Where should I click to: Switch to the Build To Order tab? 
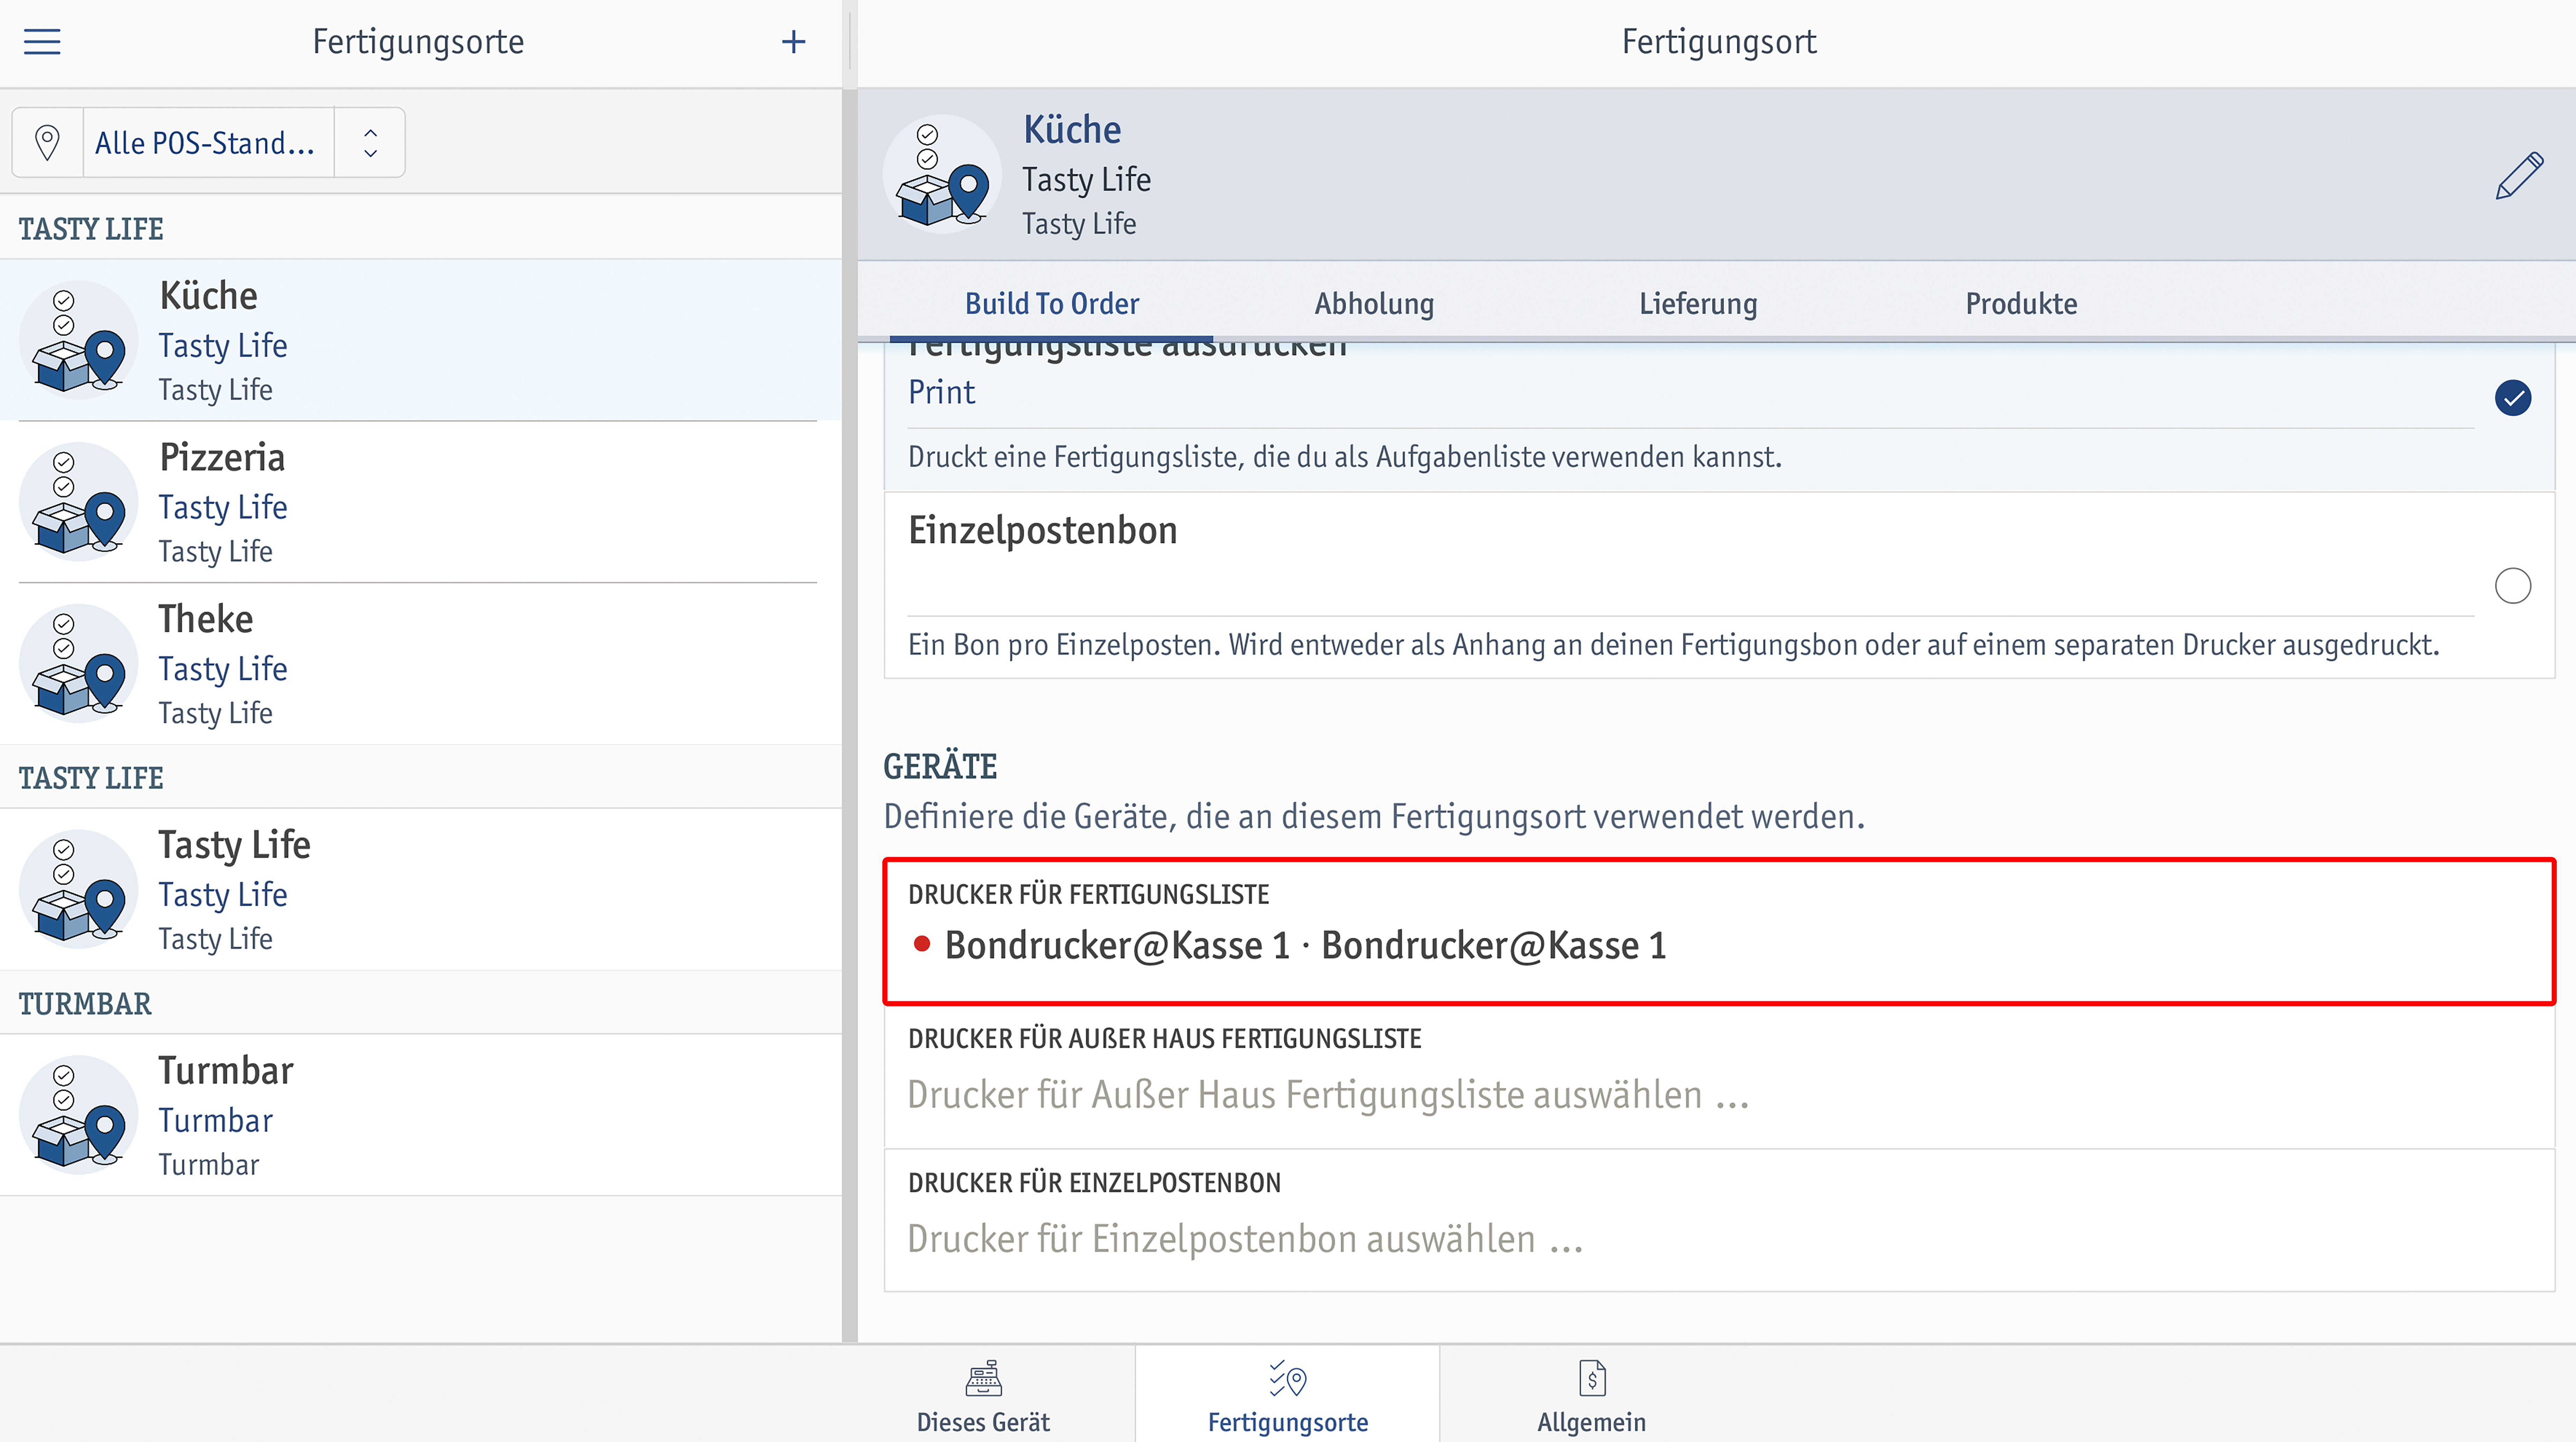[x=1051, y=303]
